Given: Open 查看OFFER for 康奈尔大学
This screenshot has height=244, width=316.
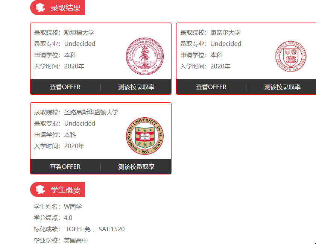Looking at the screenshot, I should click(211, 87).
